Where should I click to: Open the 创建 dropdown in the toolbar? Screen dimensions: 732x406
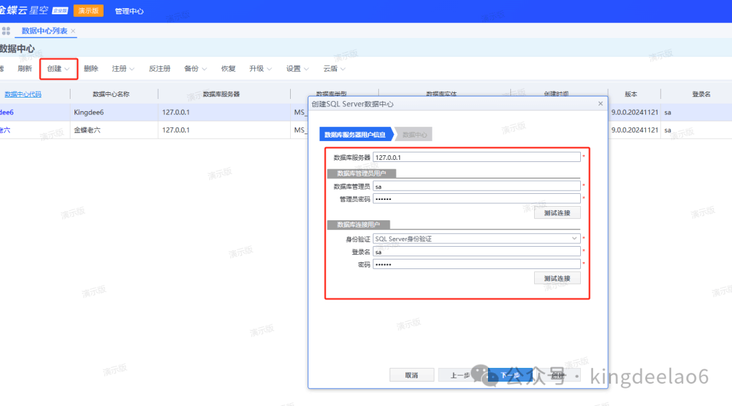58,68
